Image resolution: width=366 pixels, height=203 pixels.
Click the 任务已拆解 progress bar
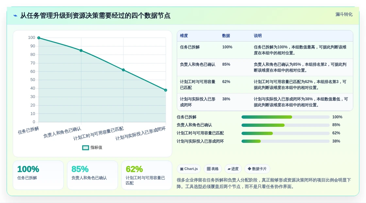pos(286,117)
